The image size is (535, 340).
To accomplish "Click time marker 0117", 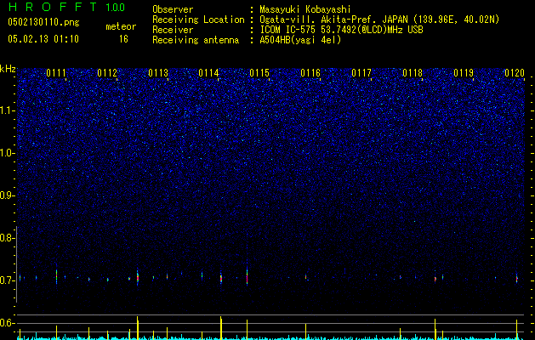I will point(361,73).
